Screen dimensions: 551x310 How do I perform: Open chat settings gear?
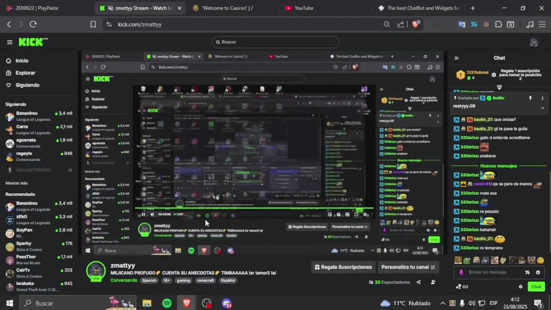tap(520, 287)
